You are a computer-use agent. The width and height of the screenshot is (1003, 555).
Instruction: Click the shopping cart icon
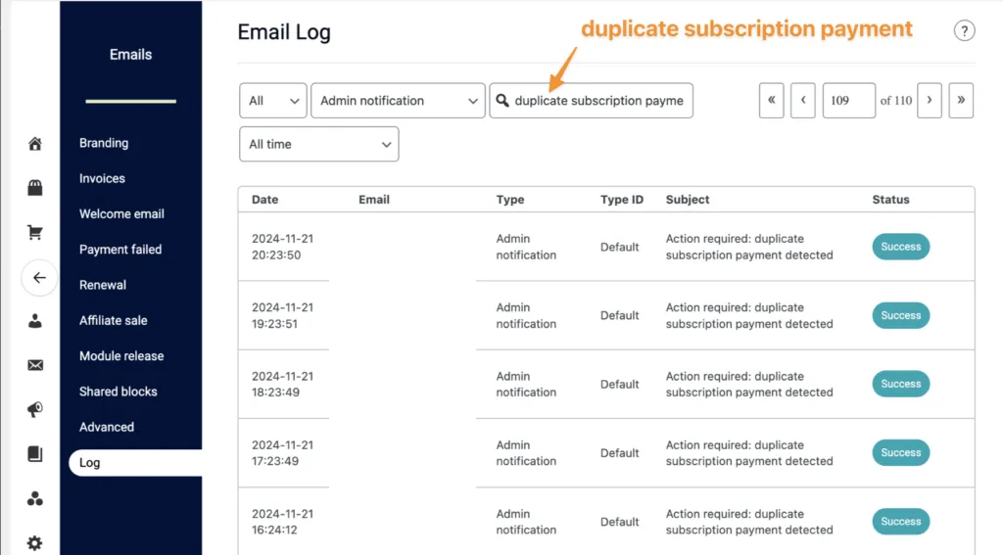click(x=35, y=233)
